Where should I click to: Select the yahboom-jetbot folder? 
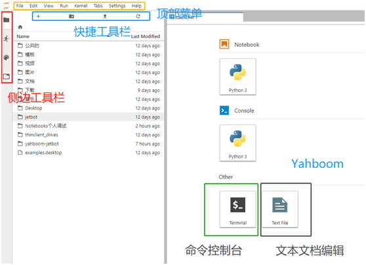89,144
